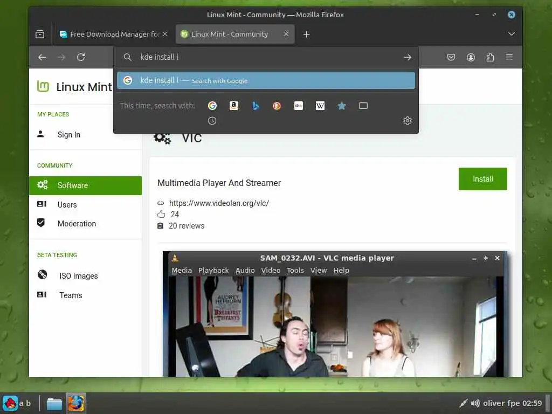Click the Firefox taskbar button
This screenshot has height=414, width=552.
tap(75, 403)
